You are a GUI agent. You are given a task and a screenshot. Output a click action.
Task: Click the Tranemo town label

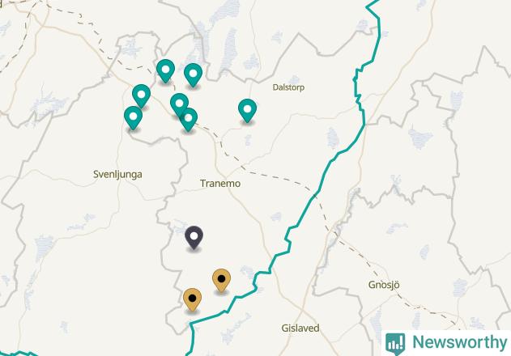(220, 184)
